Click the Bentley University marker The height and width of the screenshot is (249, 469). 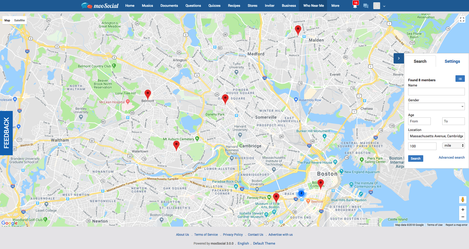[x=81, y=117]
